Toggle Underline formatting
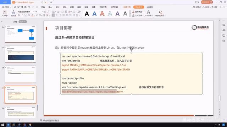The height and width of the screenshot is (127, 227). 26,15
